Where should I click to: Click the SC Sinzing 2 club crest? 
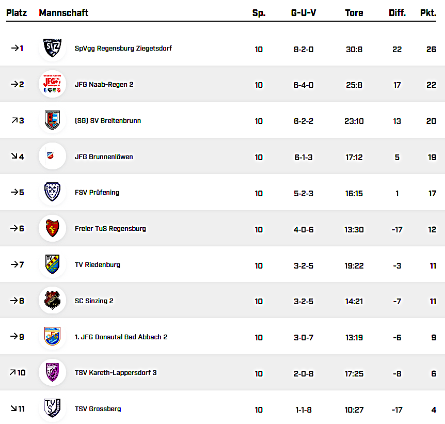point(52,301)
